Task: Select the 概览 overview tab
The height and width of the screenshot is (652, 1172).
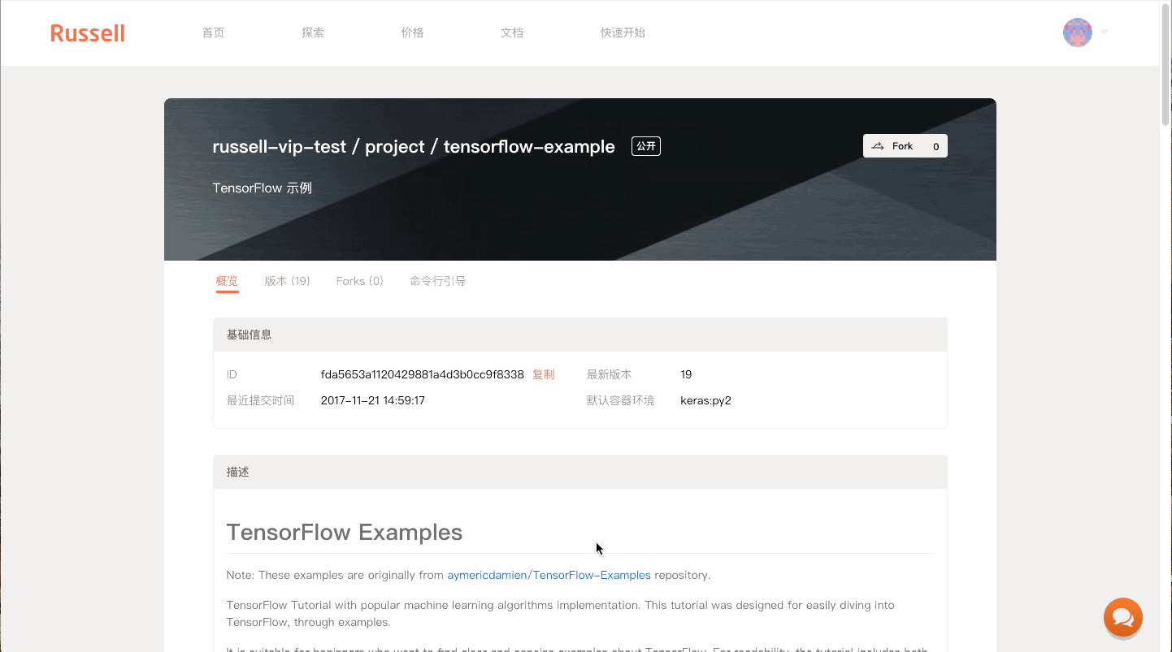Action: coord(227,281)
